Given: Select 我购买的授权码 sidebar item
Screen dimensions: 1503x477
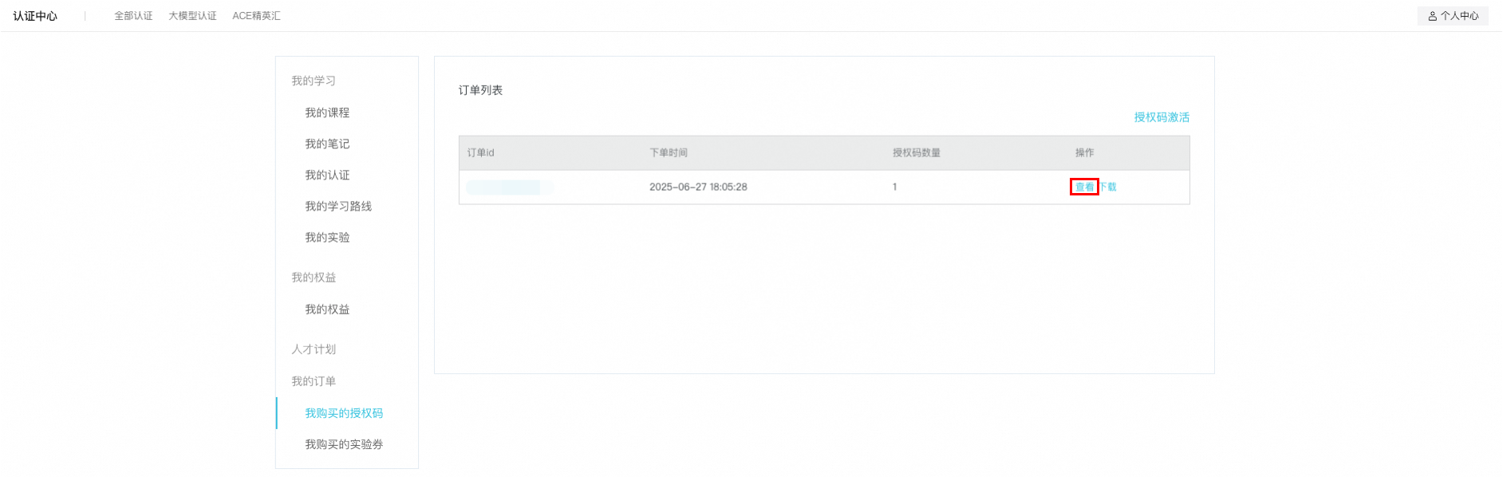Looking at the screenshot, I should tap(344, 413).
